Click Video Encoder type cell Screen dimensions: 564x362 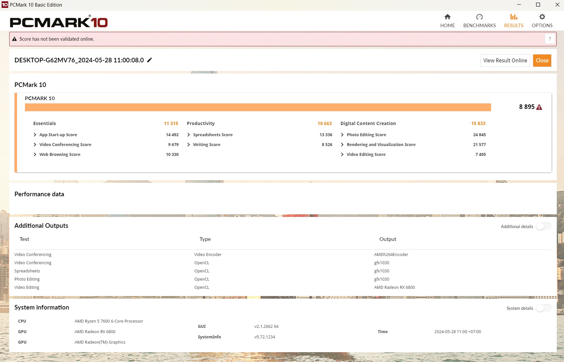pyautogui.click(x=208, y=255)
